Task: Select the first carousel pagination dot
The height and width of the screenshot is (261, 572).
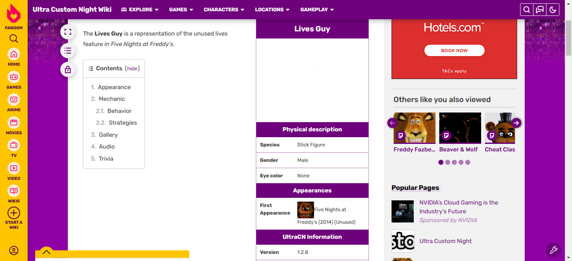Action: point(441,162)
